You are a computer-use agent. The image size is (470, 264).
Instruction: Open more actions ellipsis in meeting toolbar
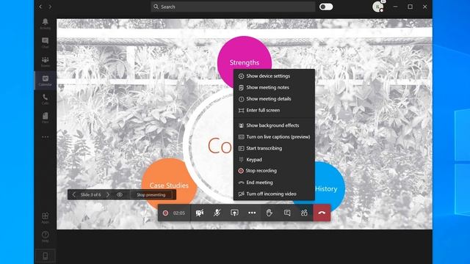click(252, 213)
